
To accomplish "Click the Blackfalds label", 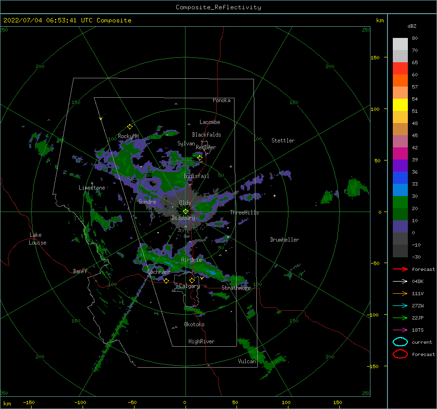I will [206, 135].
